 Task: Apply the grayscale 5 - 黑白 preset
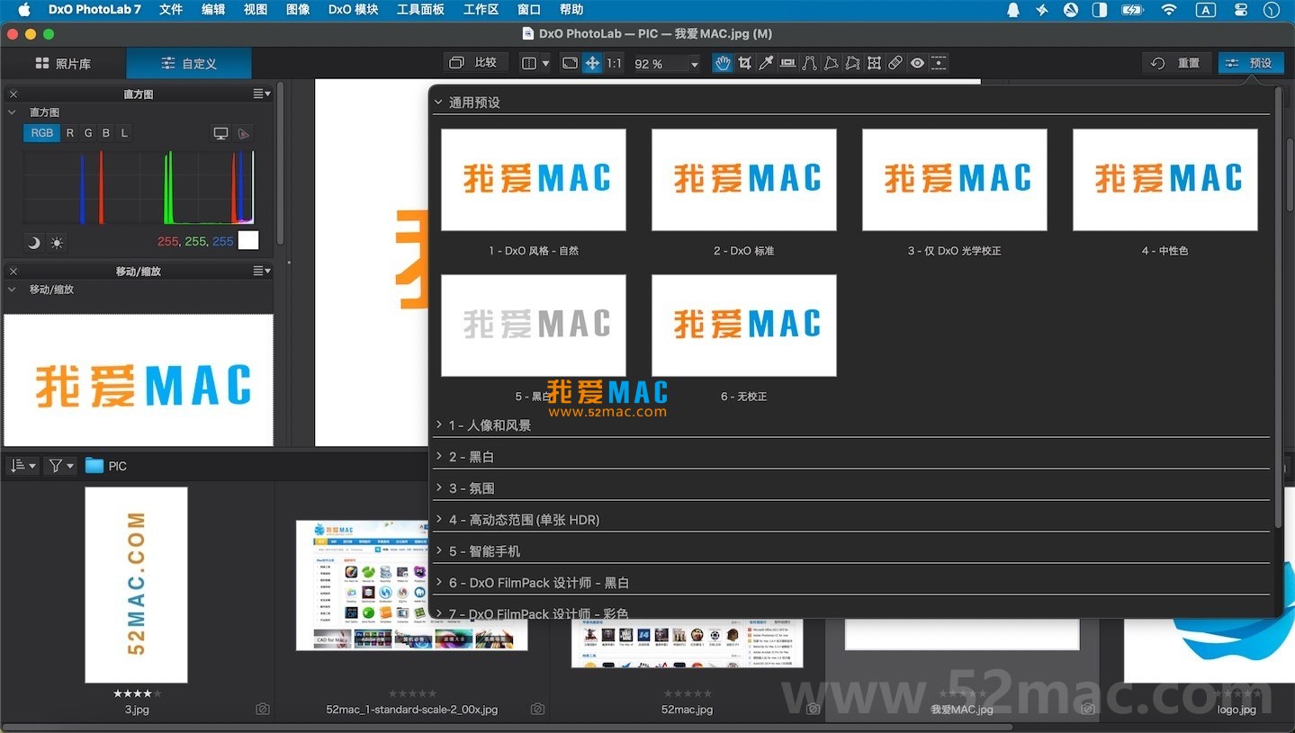[x=534, y=326]
